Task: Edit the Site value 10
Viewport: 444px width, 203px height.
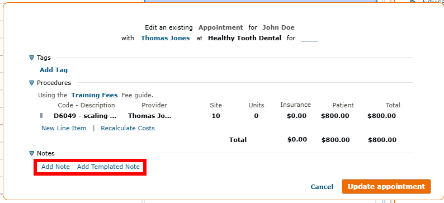Action: click(216, 116)
